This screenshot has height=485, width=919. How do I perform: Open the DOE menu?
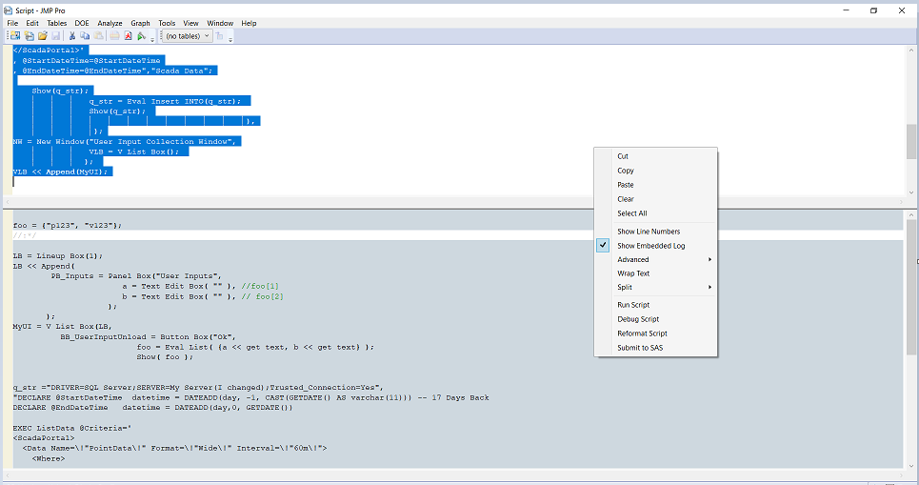82,23
